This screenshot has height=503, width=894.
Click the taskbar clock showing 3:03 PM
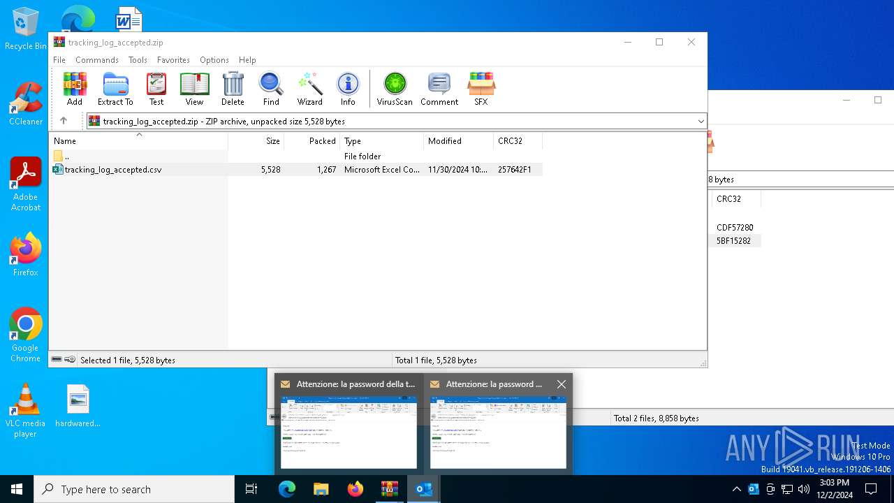coord(834,489)
